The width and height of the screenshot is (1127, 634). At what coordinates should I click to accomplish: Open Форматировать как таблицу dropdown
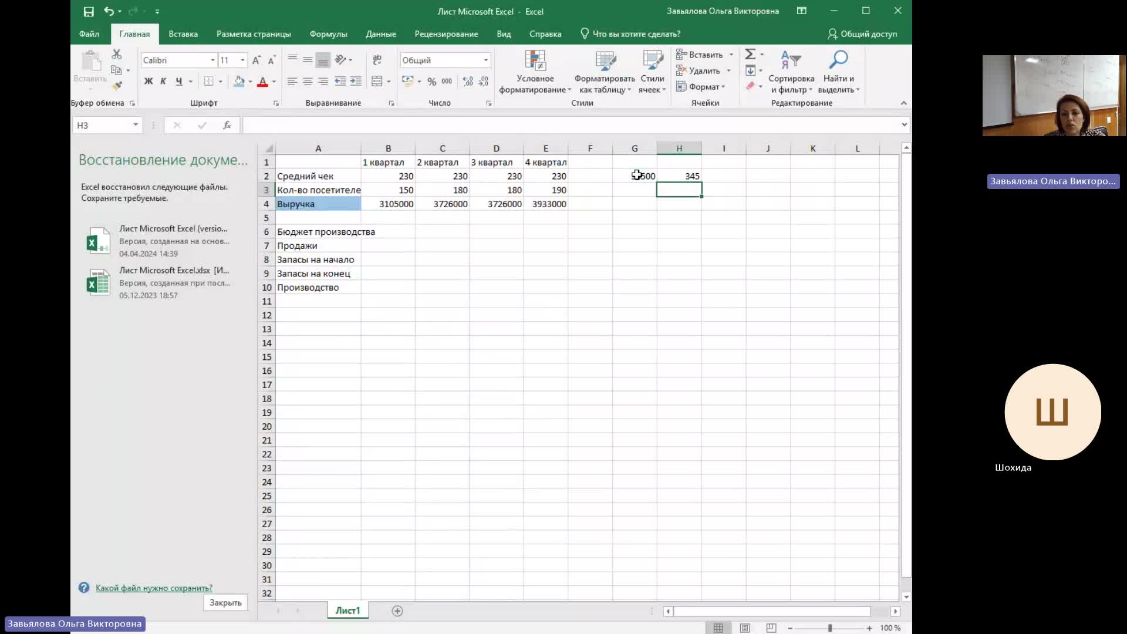pos(605,72)
